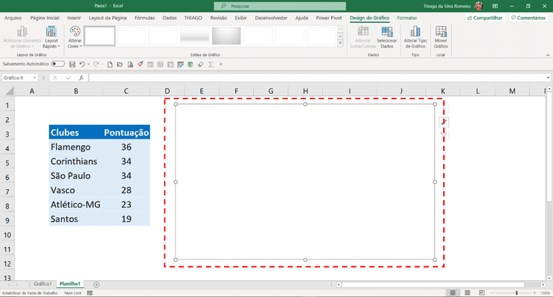Click the horizontal scrollbar track

(441, 285)
